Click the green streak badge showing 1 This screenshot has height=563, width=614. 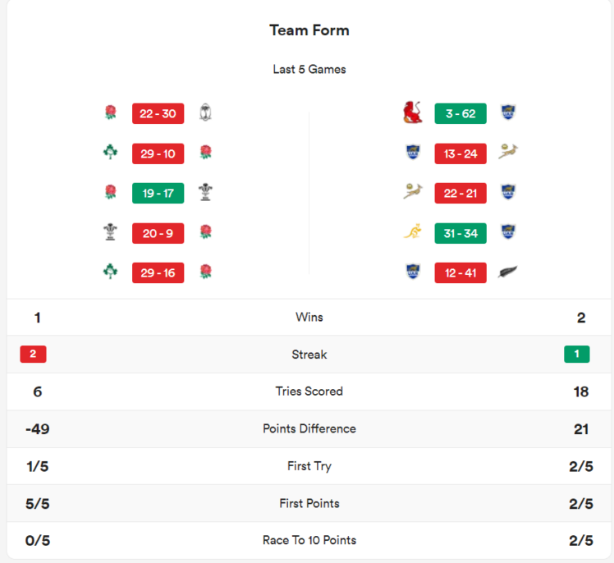point(577,355)
